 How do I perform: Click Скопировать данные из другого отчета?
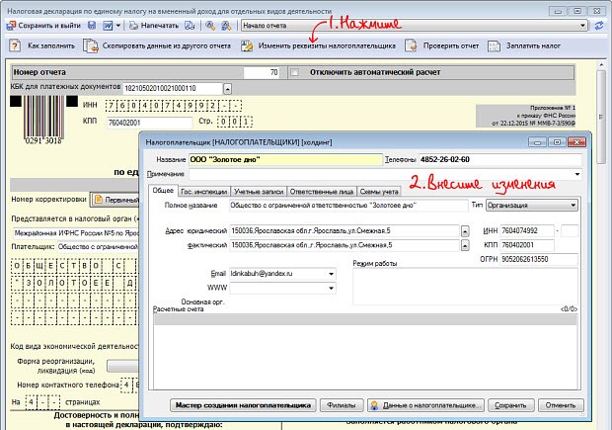[157, 45]
